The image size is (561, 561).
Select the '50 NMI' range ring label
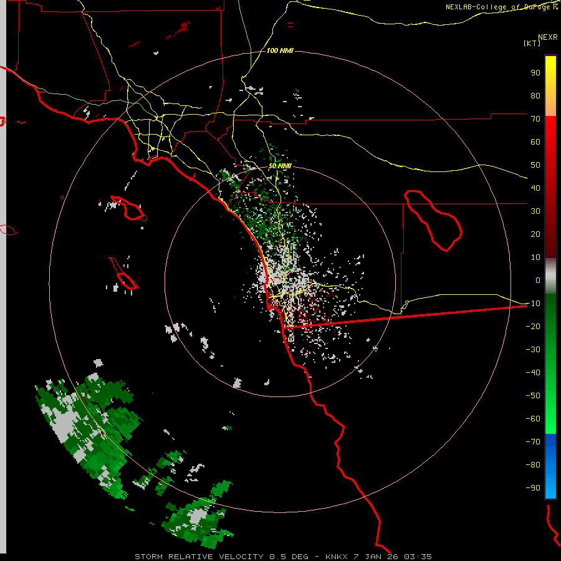280,166
